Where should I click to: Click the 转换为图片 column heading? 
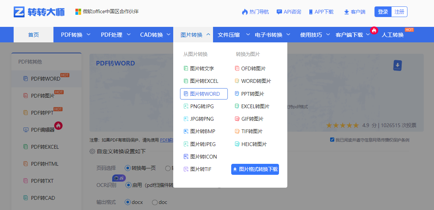[248, 54]
